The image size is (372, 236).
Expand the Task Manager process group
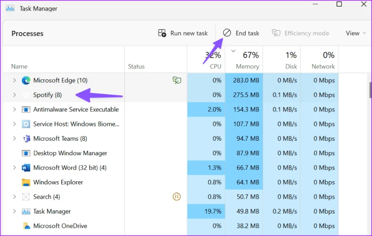click(x=14, y=211)
